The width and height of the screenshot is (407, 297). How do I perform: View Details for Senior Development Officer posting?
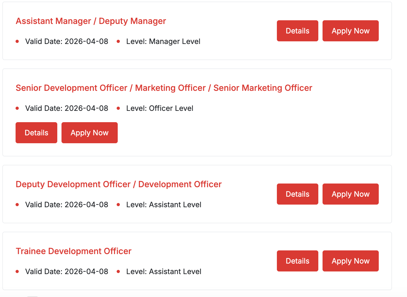(x=36, y=133)
